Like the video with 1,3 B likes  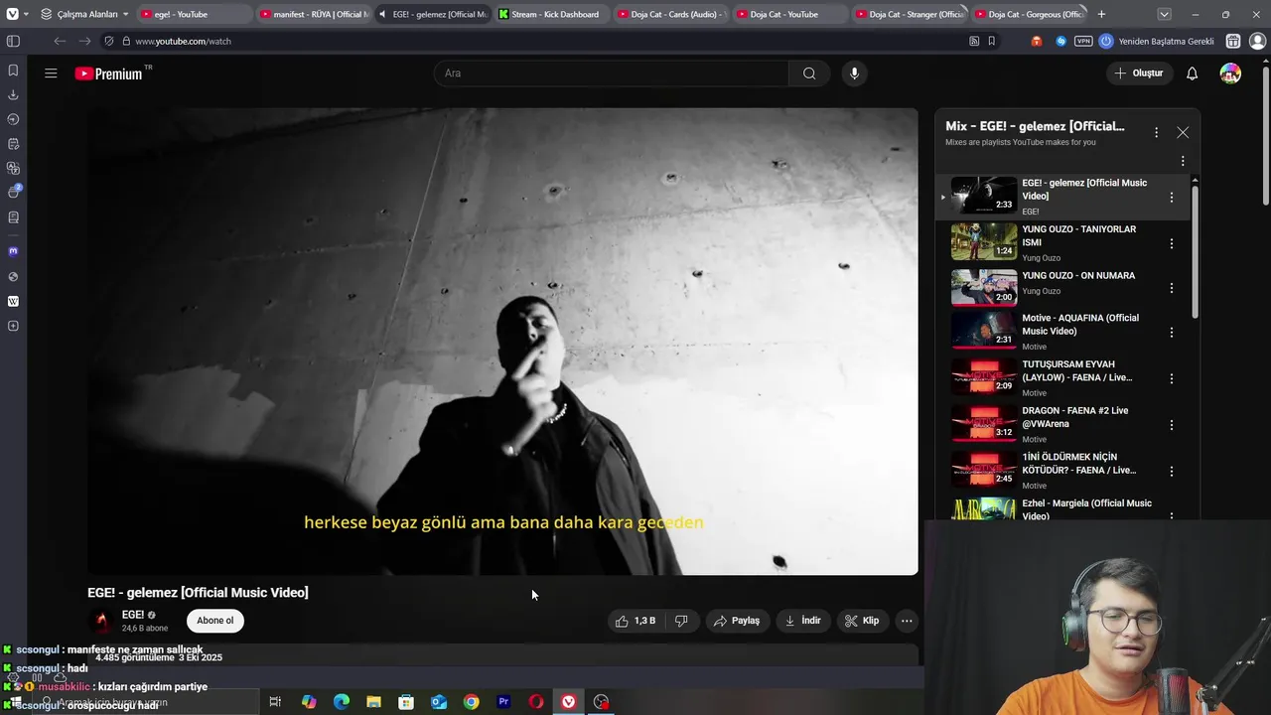(635, 621)
